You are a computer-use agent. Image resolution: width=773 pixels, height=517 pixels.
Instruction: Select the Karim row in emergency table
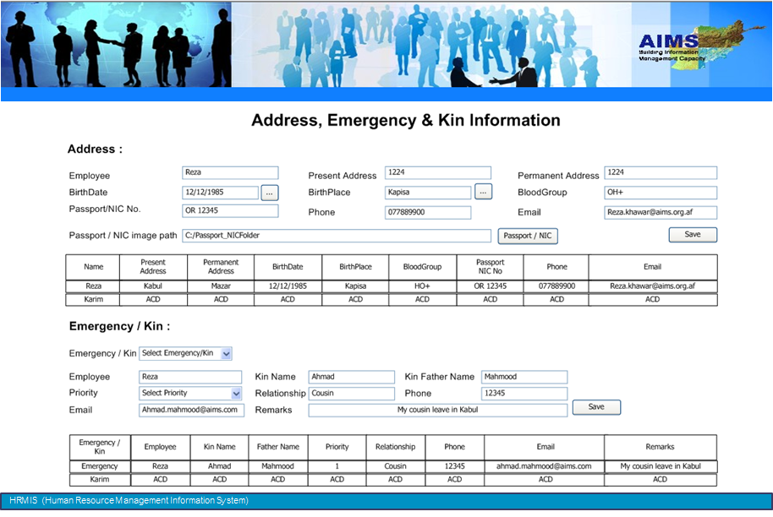(x=392, y=479)
